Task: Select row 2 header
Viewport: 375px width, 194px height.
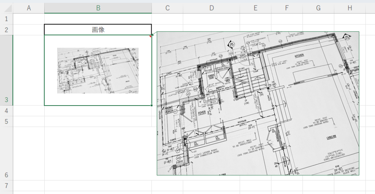Action: [x=6, y=30]
